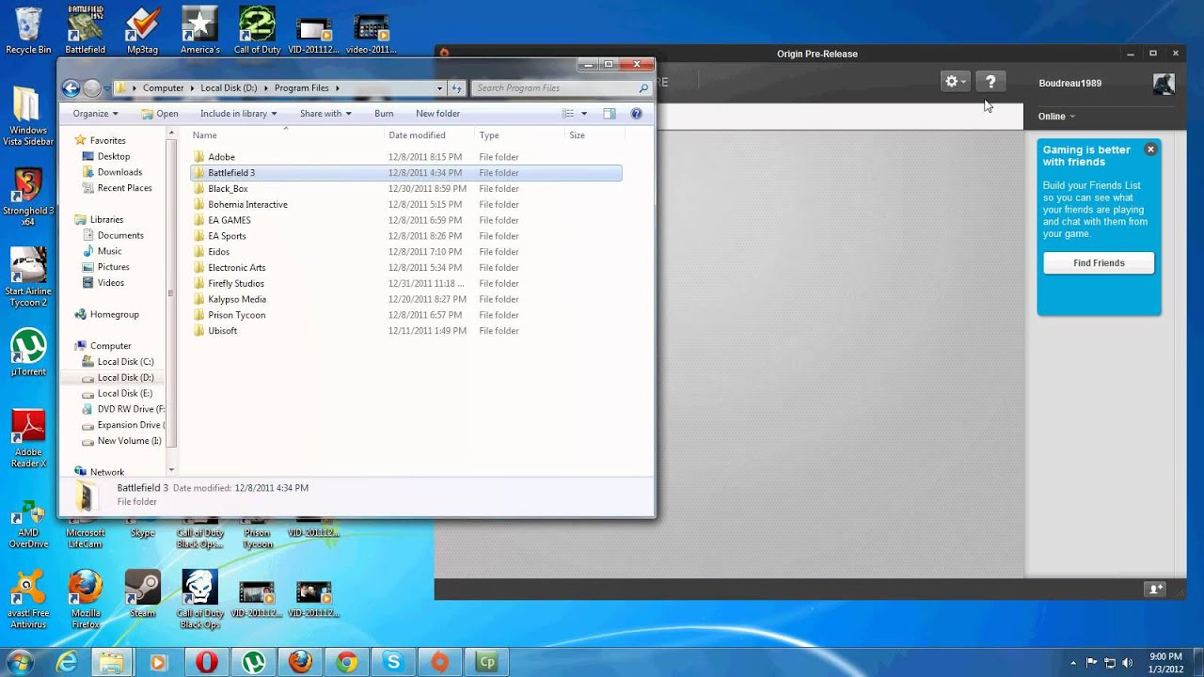Click Downloads in navigation pane
Viewport: 1204px width, 677px height.
click(119, 172)
